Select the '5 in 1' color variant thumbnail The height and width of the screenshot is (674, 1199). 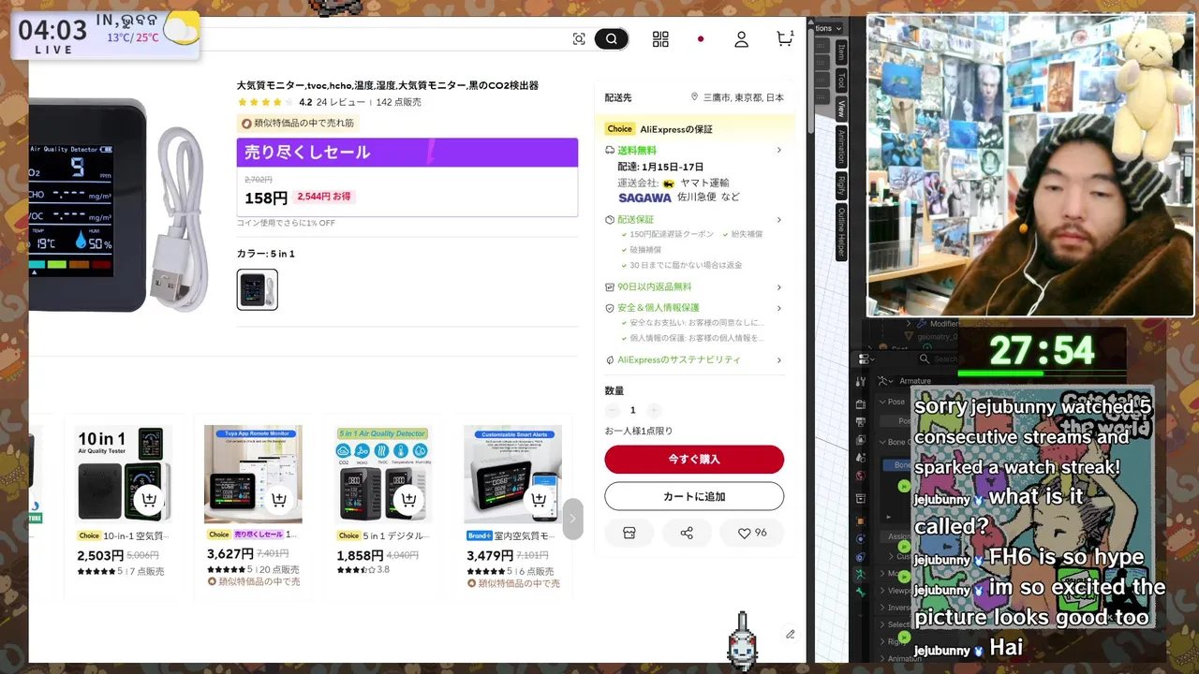(x=258, y=289)
